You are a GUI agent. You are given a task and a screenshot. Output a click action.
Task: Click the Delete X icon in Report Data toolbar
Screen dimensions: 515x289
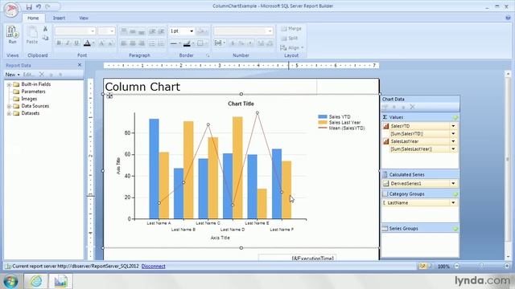pos(41,75)
